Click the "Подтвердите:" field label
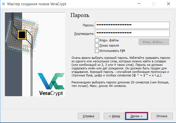Image resolution: width=176 pixels, height=123 pixels. pyautogui.click(x=84, y=34)
